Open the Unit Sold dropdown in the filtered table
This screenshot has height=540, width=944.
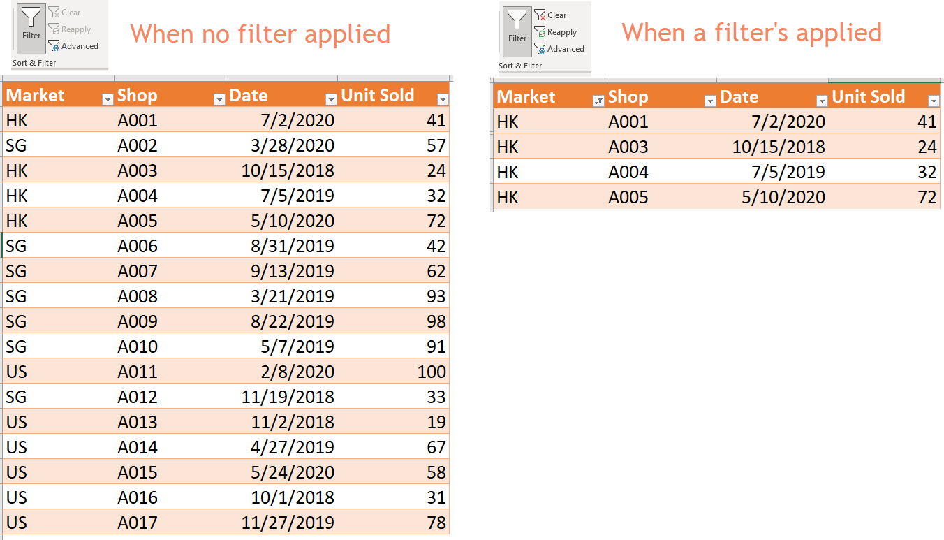click(x=934, y=101)
